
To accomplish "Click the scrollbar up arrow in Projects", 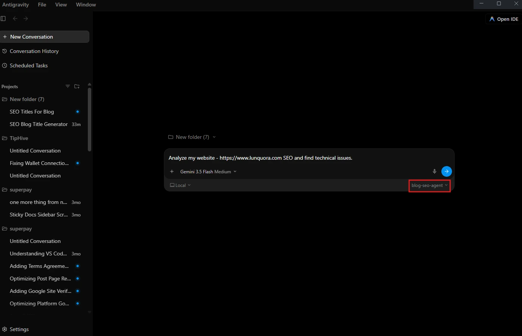I will (90, 84).
